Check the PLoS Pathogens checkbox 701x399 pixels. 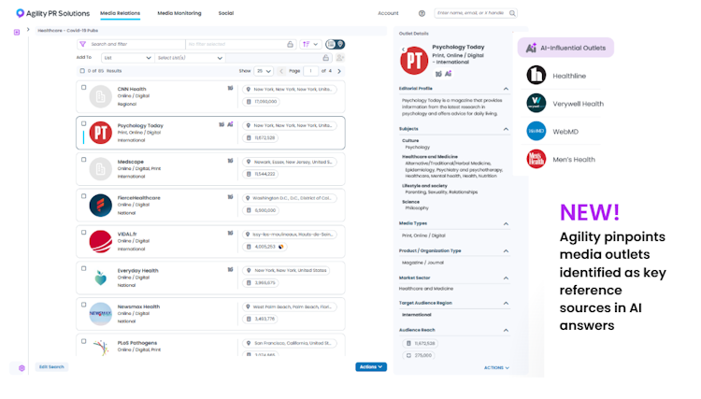[83, 341]
